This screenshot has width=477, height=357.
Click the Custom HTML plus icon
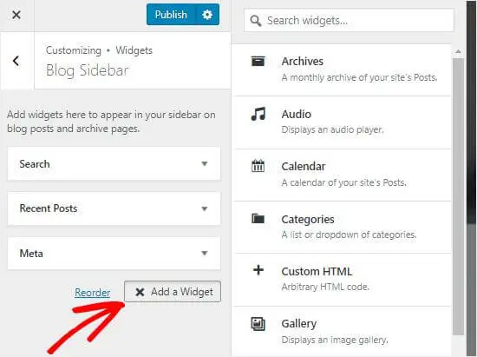[x=258, y=270]
